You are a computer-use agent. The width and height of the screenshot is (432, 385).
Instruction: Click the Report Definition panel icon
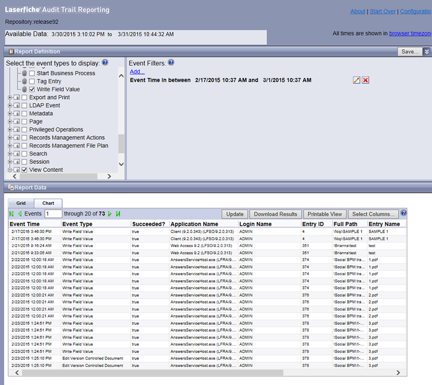(11, 51)
